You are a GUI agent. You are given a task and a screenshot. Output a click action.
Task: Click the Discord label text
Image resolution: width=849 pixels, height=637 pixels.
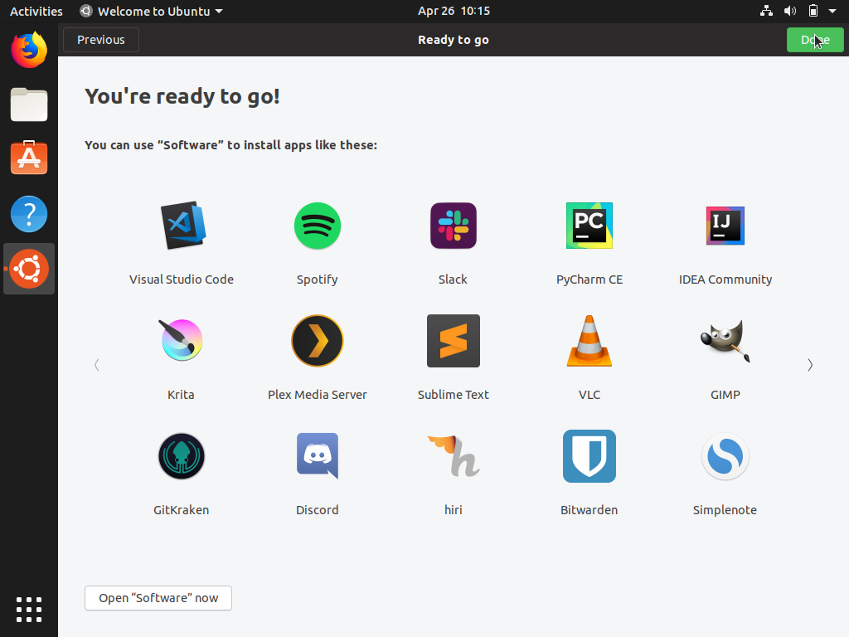(x=318, y=510)
